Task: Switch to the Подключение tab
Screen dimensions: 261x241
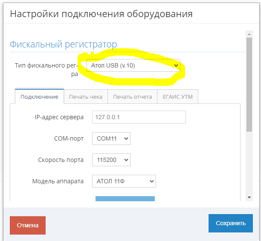Action: click(40, 97)
